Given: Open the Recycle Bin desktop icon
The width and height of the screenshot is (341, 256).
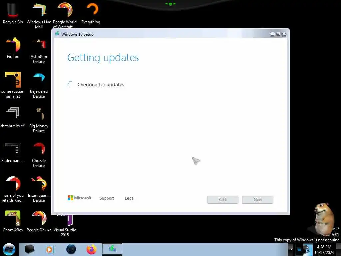Looking at the screenshot, I should [13, 13].
